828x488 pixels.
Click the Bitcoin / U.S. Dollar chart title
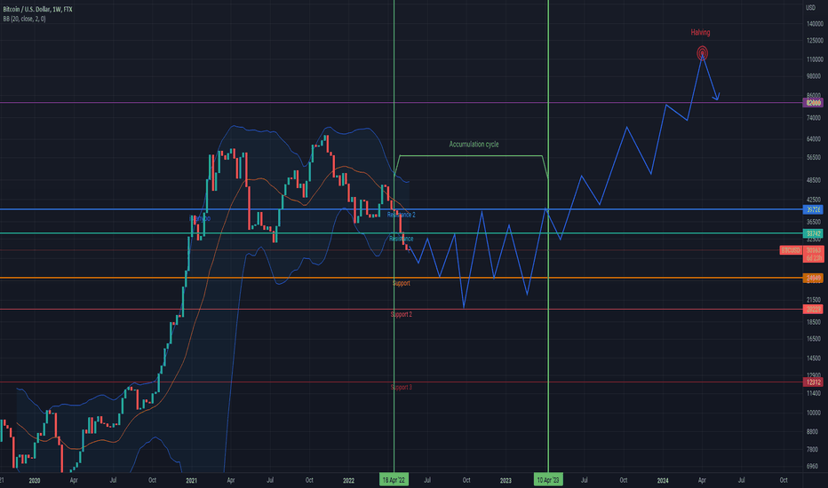37,10
